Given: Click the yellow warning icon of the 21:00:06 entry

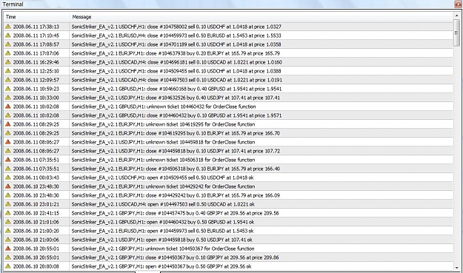Looking at the screenshot, I should (8, 240).
